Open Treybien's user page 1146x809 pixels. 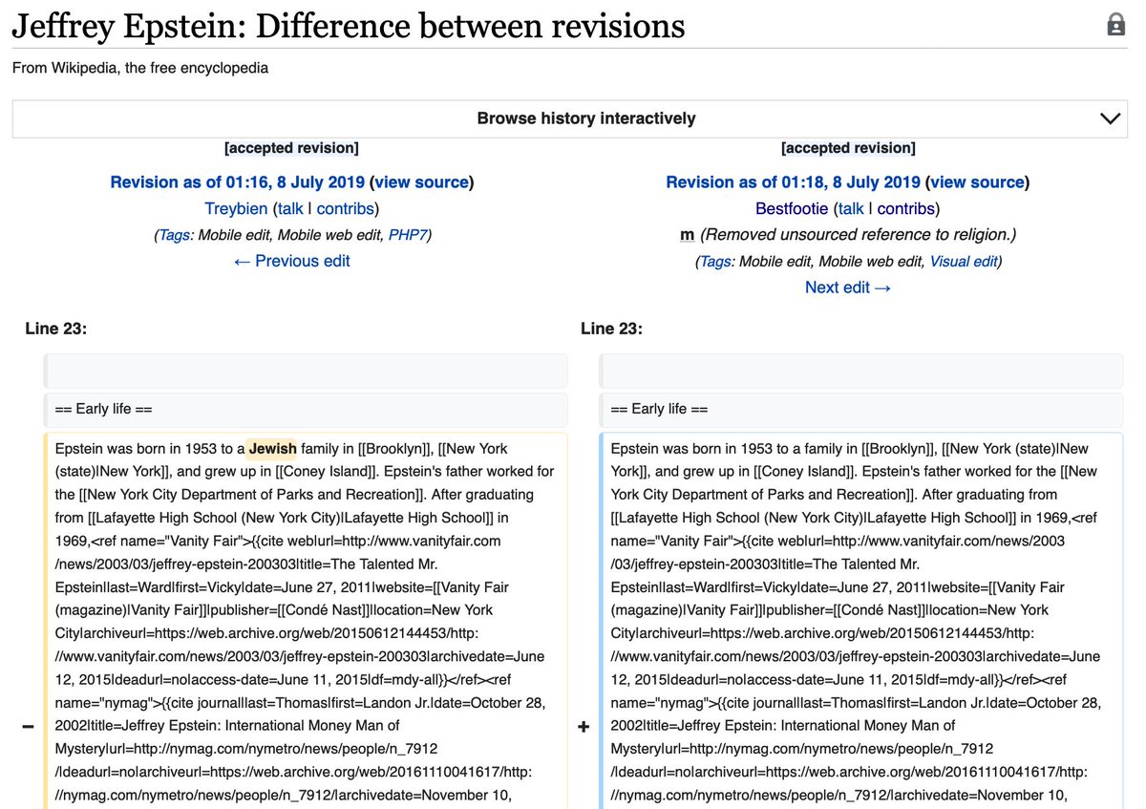pos(236,208)
